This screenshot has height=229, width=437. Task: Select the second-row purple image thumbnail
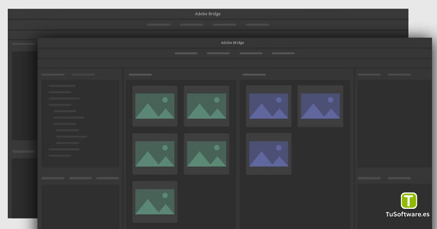pos(268,154)
